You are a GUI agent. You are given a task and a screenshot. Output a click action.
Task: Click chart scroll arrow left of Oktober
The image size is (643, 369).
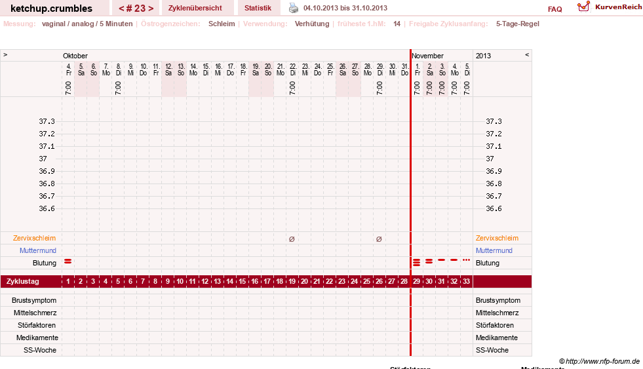5,54
